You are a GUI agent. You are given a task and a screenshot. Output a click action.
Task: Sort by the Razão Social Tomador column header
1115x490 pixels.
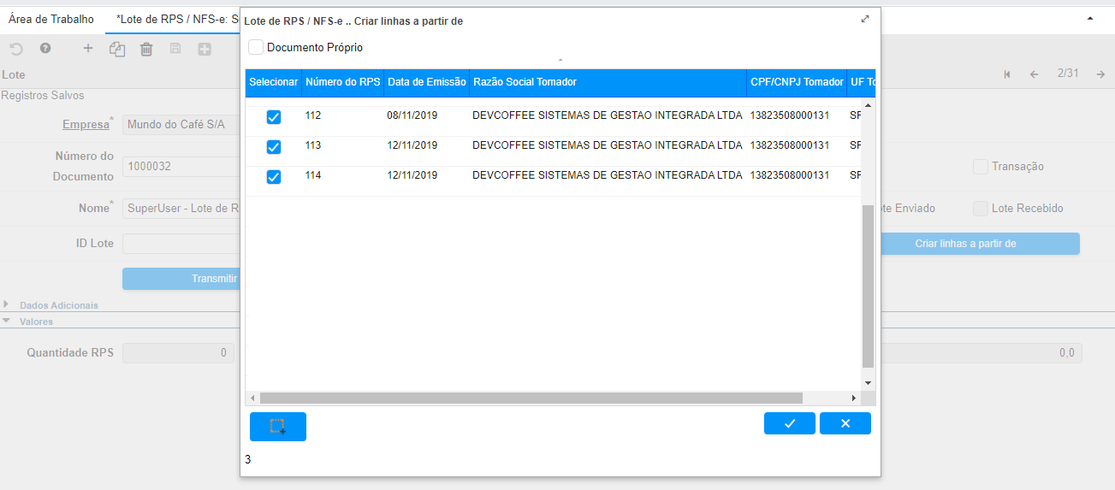tap(608, 82)
